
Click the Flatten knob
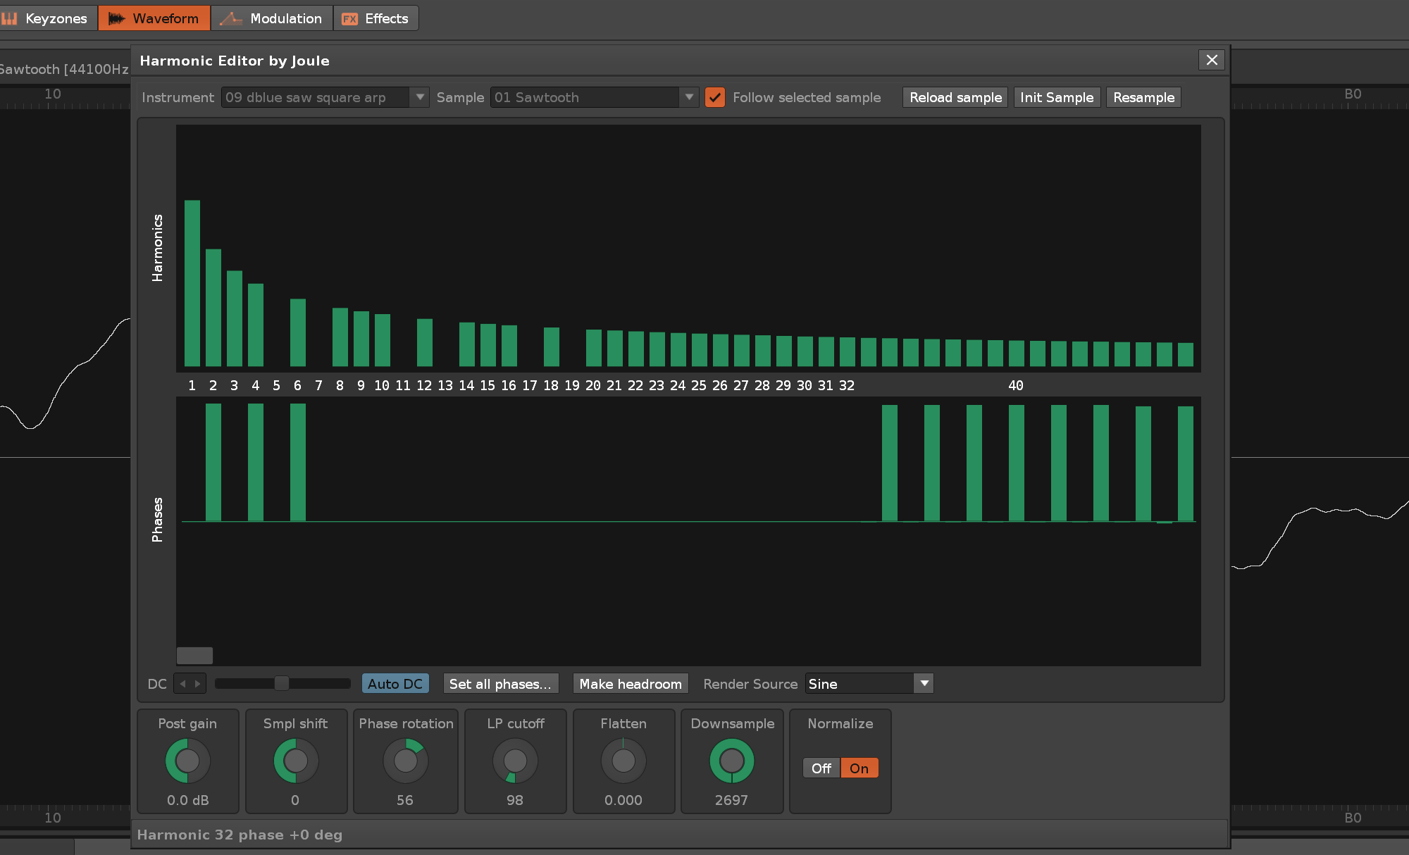(x=623, y=761)
